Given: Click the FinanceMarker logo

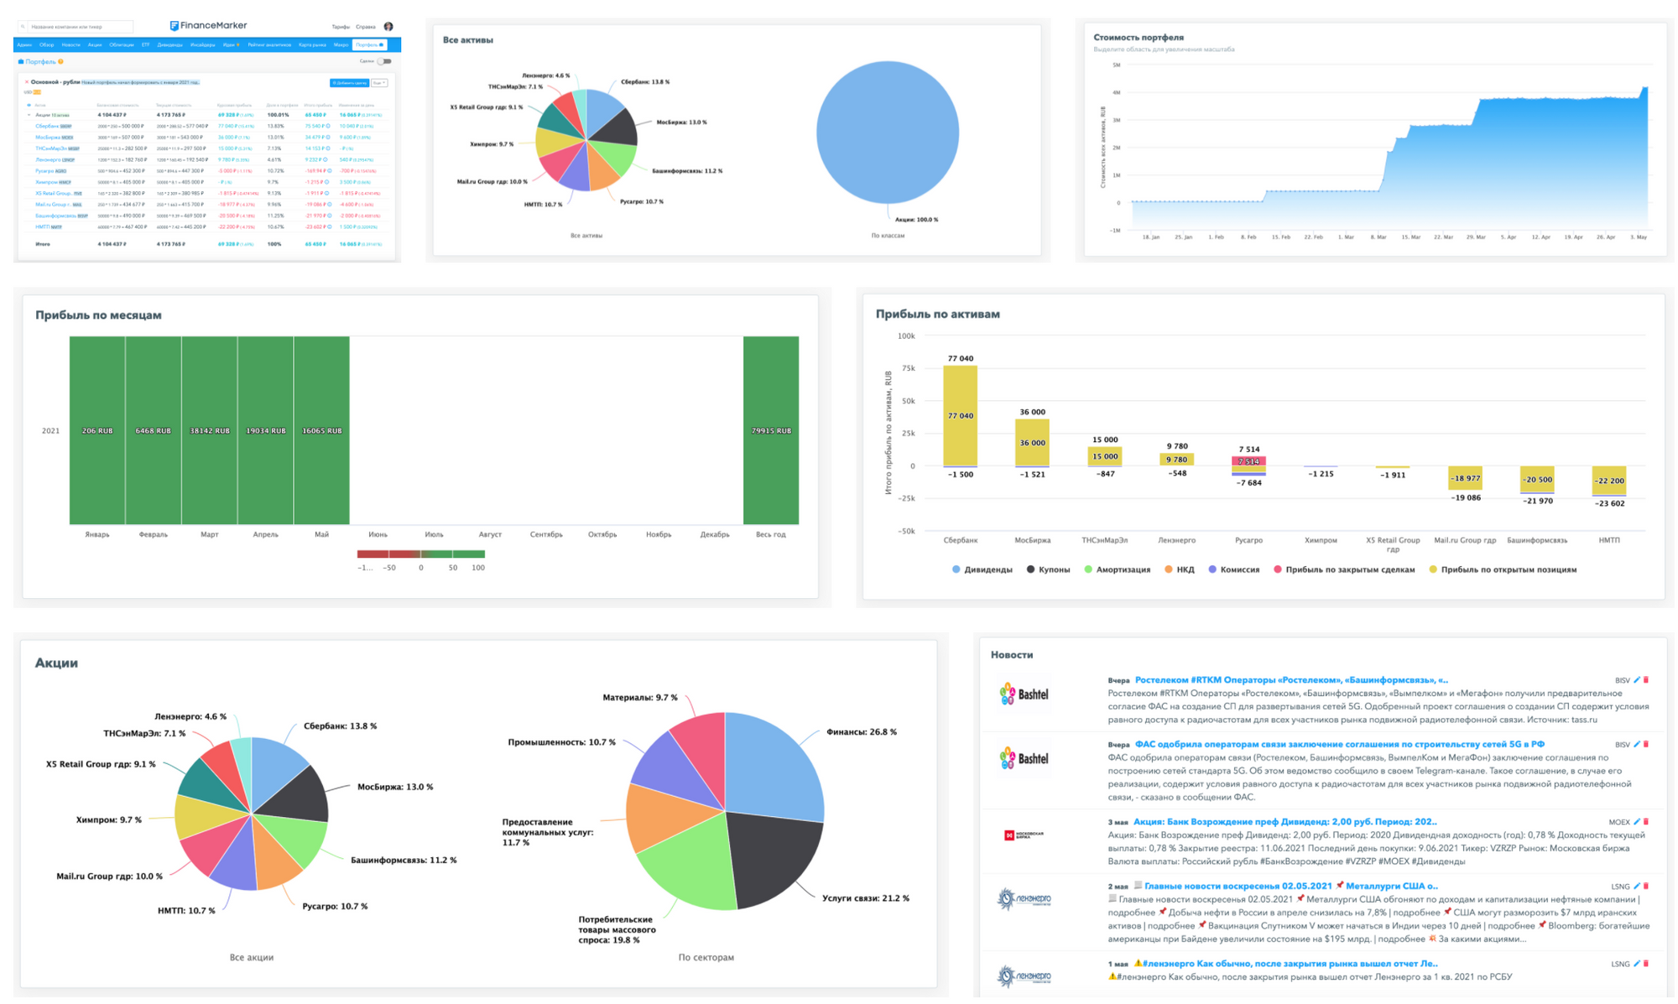Looking at the screenshot, I should coord(208,25).
